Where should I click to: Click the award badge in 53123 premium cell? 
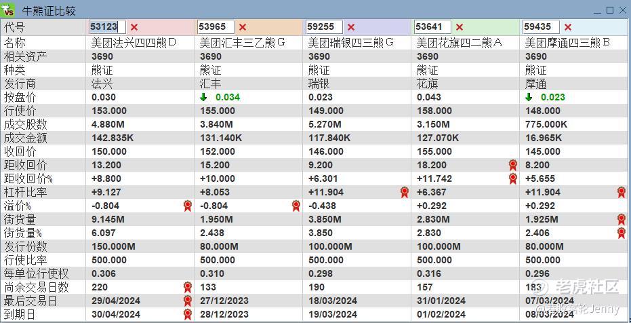188,206
